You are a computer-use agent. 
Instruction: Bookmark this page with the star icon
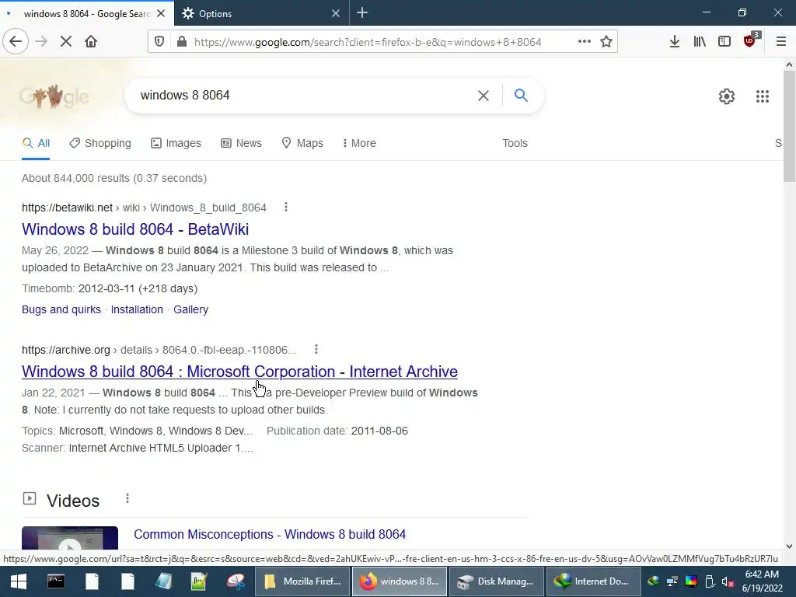[606, 42]
